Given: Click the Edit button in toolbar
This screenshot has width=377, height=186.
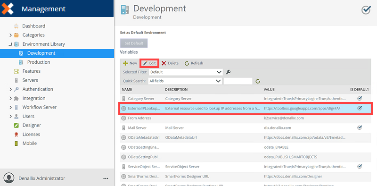Looking at the screenshot, I should click(149, 63).
